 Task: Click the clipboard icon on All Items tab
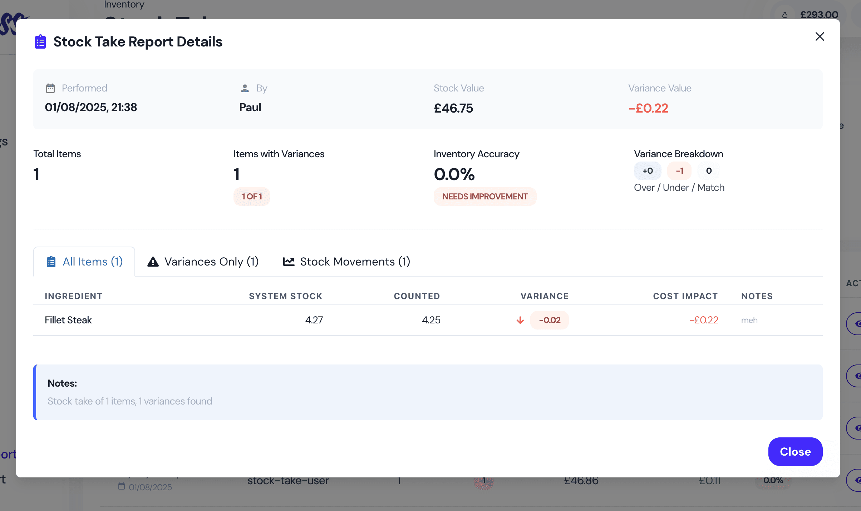coord(51,262)
